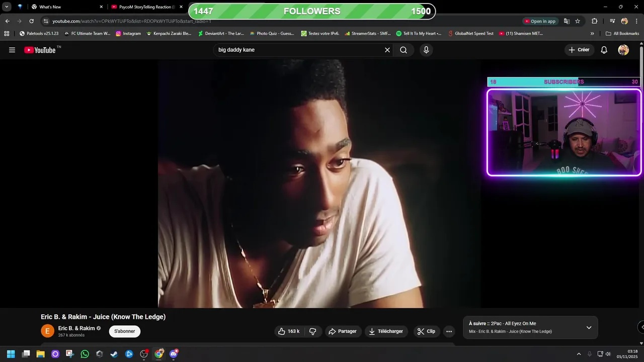Start voice search with the microphone icon
This screenshot has width=644, height=362.
(x=426, y=50)
